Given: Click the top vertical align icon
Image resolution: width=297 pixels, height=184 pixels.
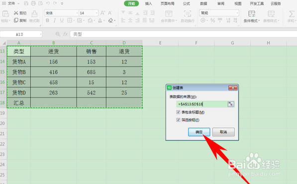Looking at the screenshot, I should [x=123, y=13].
